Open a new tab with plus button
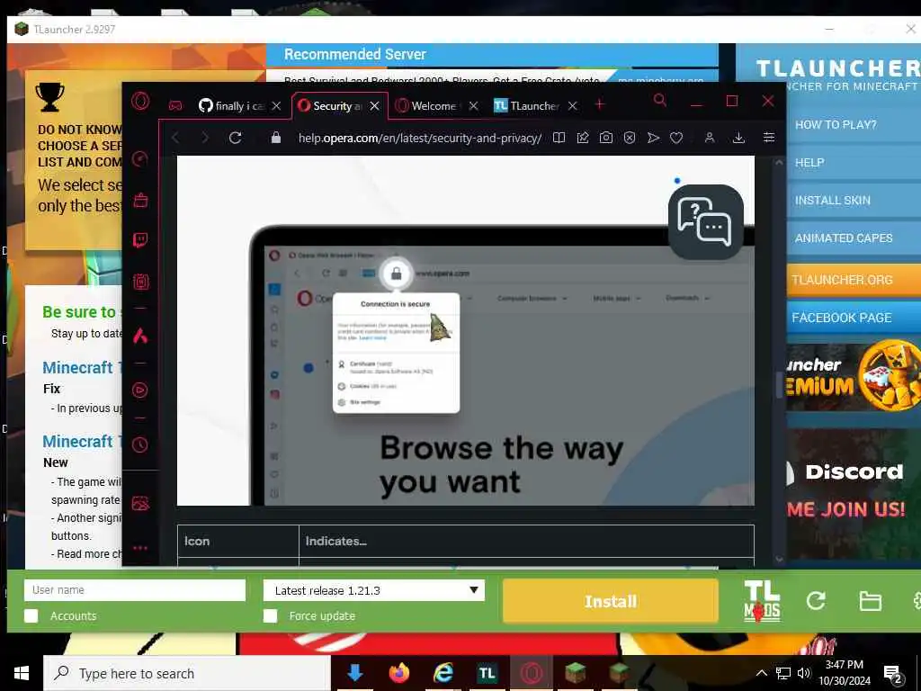Screen dimensions: 921x691 point(600,104)
